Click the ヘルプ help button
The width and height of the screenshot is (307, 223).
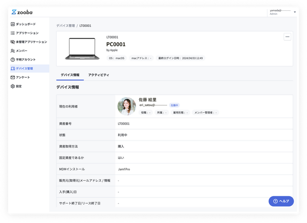(281, 201)
